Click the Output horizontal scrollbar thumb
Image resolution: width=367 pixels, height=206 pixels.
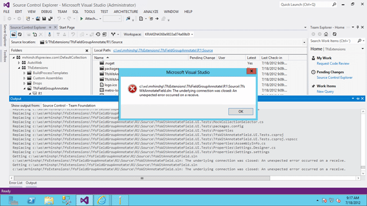[x=142, y=178]
